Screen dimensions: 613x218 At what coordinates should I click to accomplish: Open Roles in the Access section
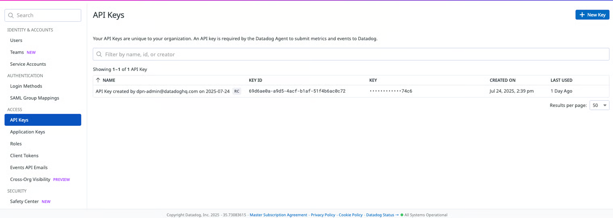point(16,144)
